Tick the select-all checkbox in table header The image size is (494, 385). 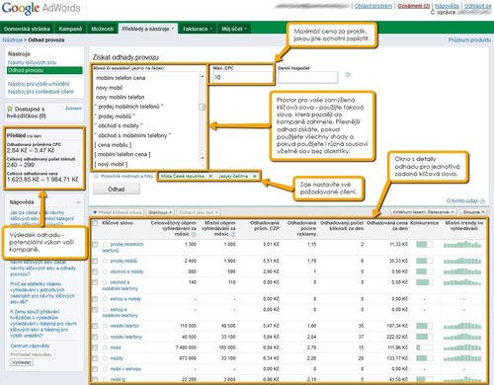point(95,223)
